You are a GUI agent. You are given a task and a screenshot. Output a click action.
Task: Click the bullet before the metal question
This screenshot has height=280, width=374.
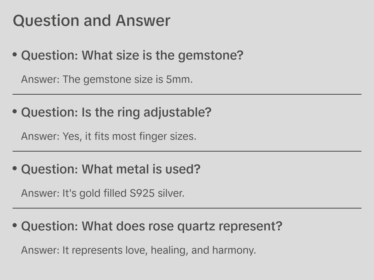click(x=15, y=168)
